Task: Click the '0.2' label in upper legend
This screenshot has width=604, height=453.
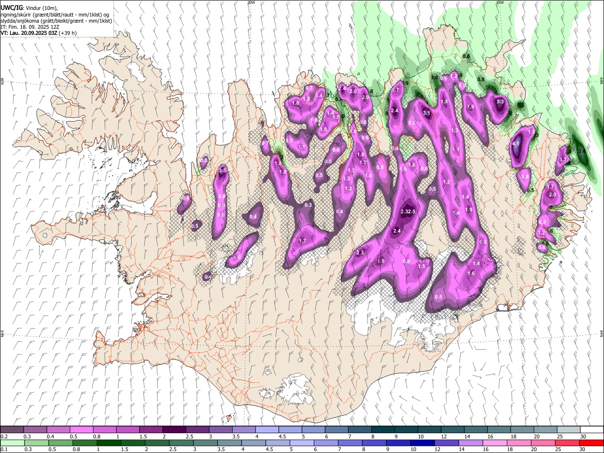Action: [4, 436]
